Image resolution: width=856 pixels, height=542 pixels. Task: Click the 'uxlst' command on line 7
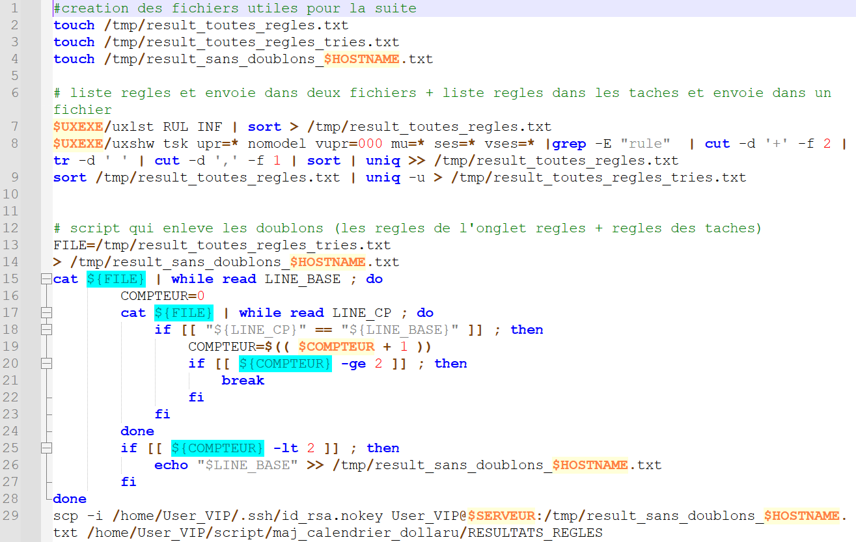point(133,127)
